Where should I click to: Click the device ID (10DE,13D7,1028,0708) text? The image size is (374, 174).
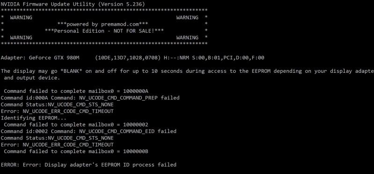coord(128,57)
